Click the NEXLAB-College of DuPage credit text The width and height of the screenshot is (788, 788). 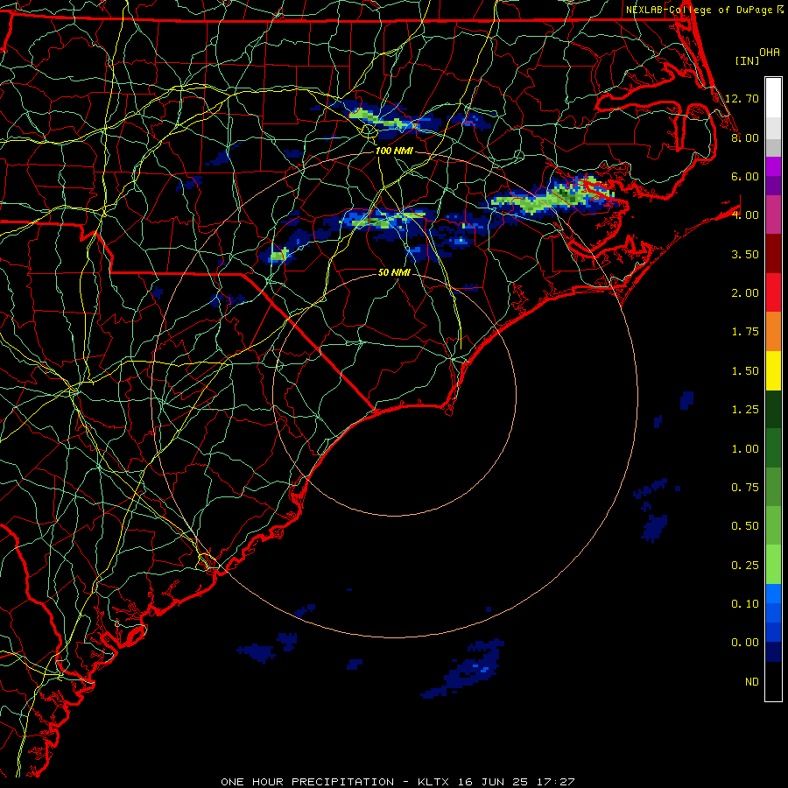pos(700,10)
